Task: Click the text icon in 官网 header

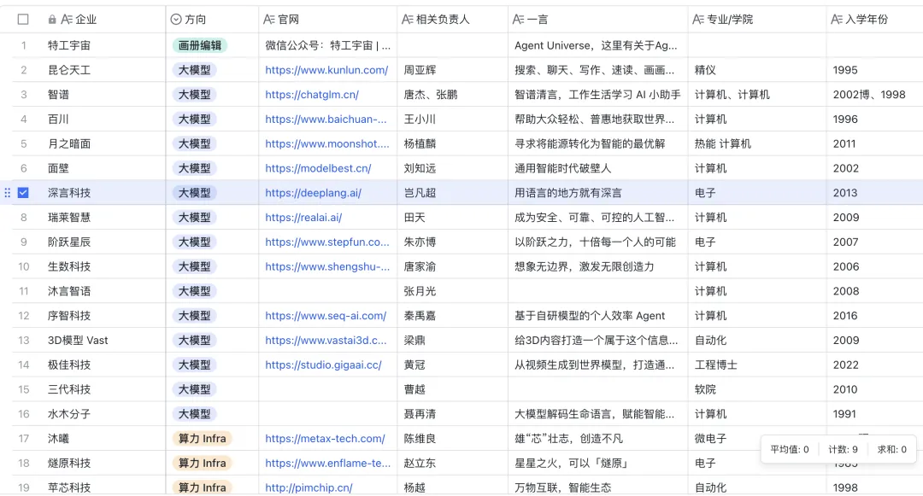Action: pos(269,20)
